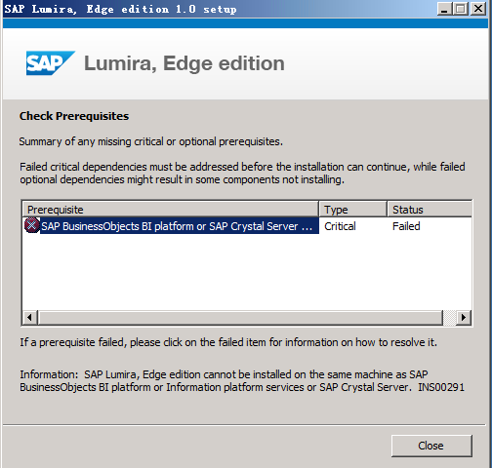Click the setup window title bar text

click(x=120, y=9)
